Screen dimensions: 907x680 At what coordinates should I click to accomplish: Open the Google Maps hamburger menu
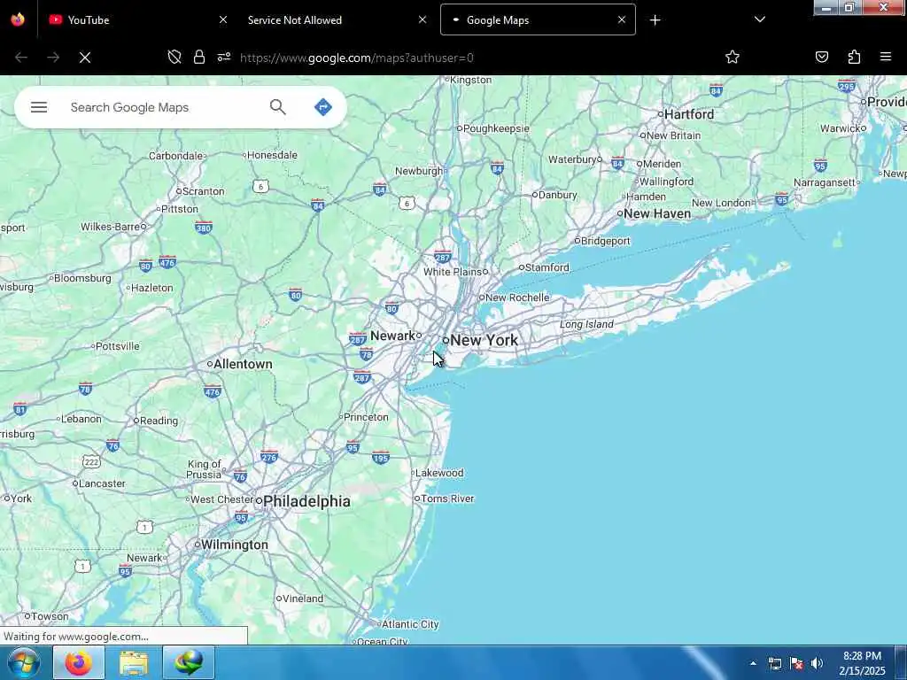(x=39, y=107)
